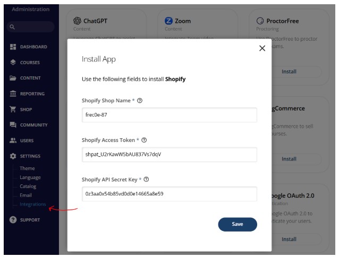Install the BigCommerce app
This screenshot has height=257, width=339.
(x=289, y=159)
